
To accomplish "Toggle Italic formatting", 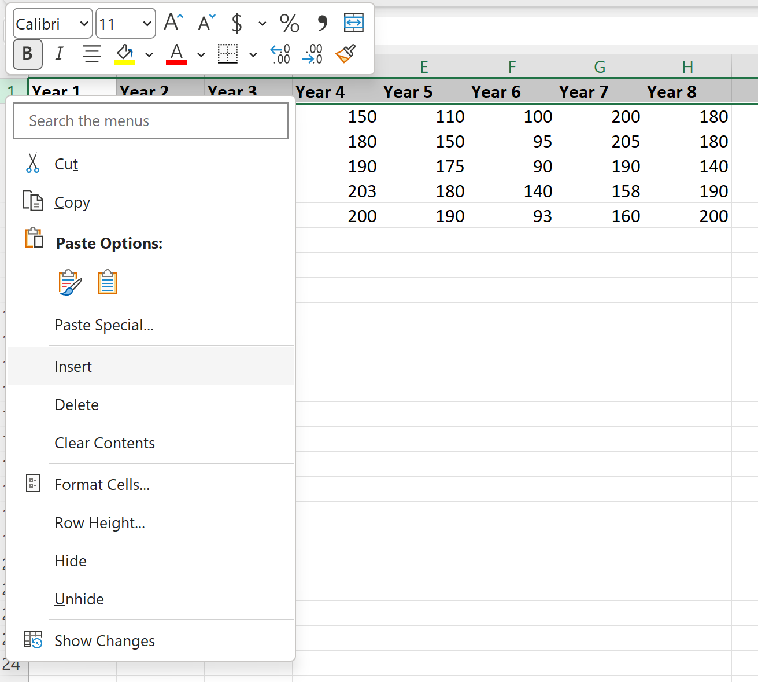I will [59, 54].
